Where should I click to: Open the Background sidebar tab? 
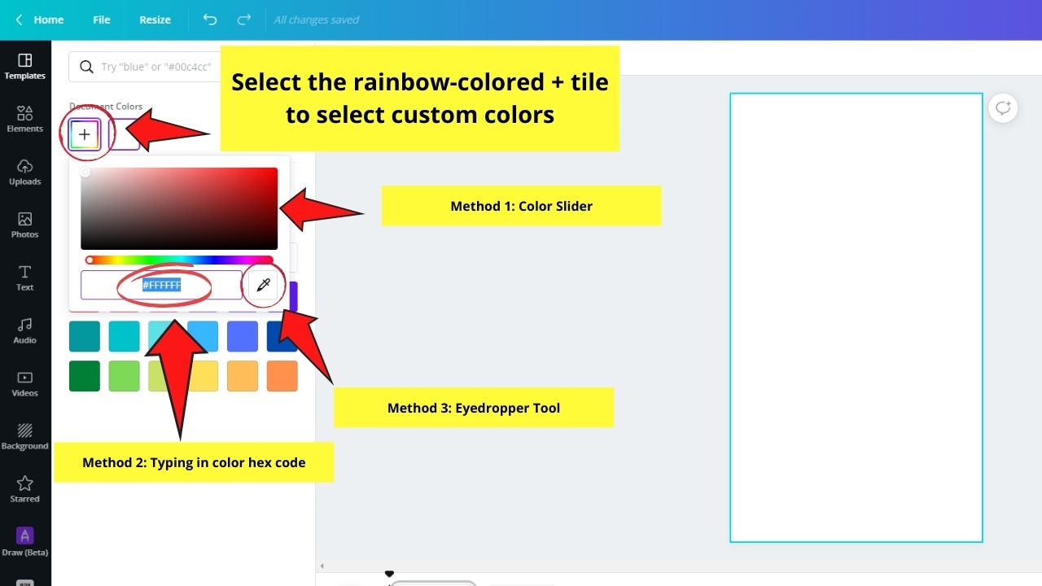click(25, 437)
